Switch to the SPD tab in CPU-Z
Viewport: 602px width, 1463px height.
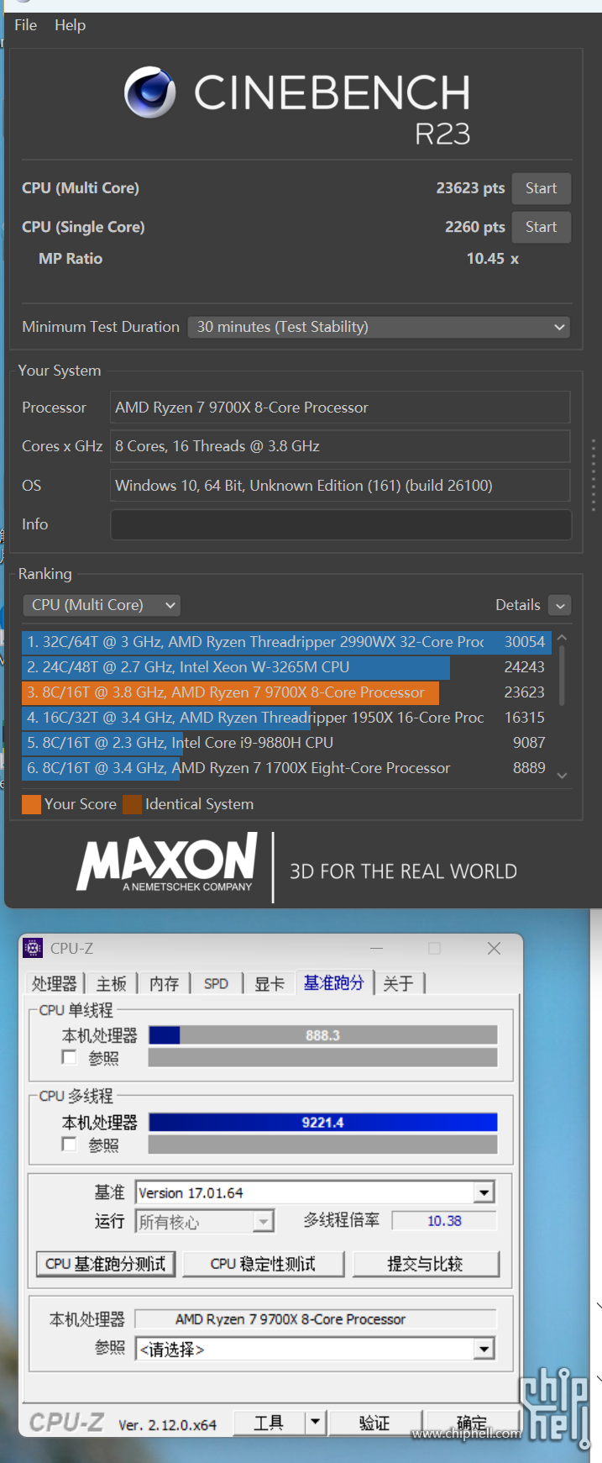tap(216, 983)
